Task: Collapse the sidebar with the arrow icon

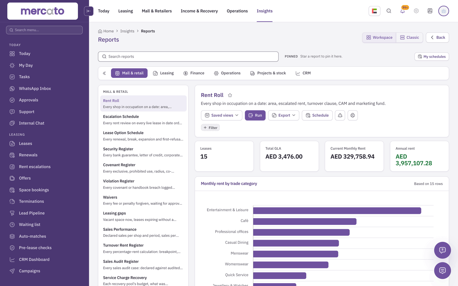Action: [x=89, y=11]
